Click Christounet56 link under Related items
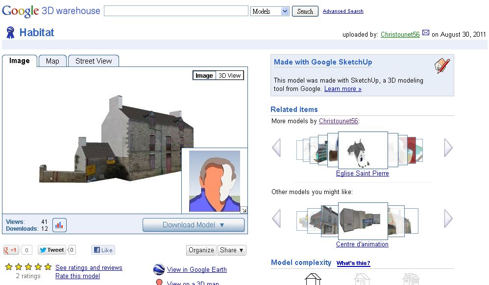The image size is (489, 285). (339, 121)
